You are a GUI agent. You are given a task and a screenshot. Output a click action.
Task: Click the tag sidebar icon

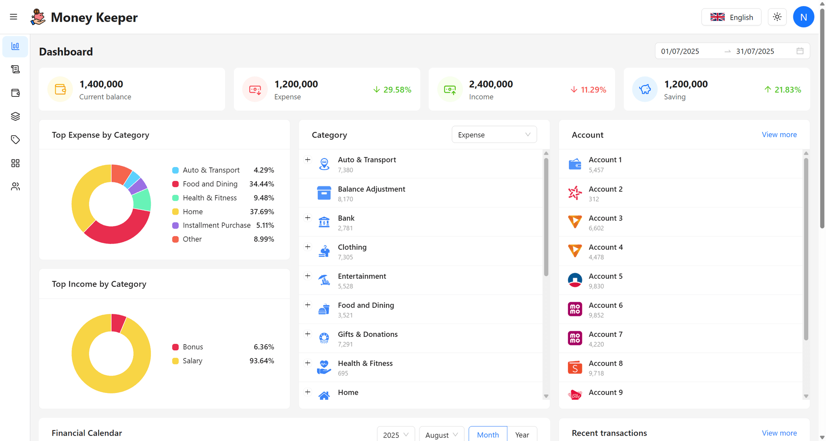[15, 140]
